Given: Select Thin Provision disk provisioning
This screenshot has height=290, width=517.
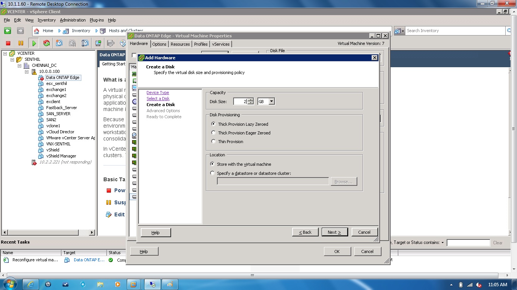Looking at the screenshot, I should pos(213,141).
